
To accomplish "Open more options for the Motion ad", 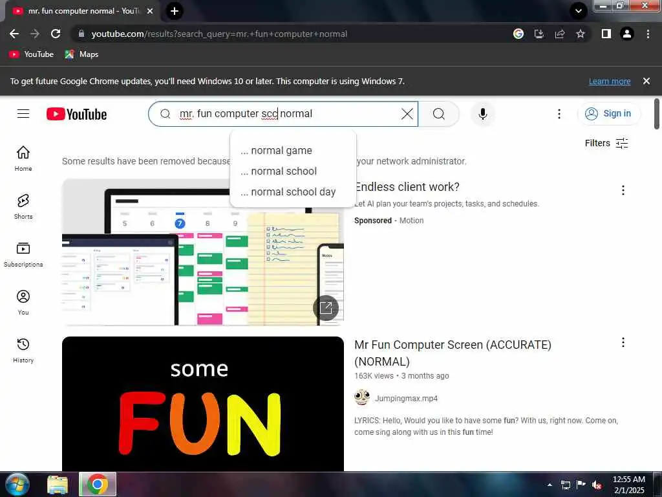I will tap(623, 190).
